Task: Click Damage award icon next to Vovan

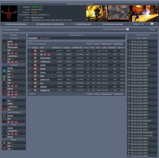Action: [x=4, y=68]
